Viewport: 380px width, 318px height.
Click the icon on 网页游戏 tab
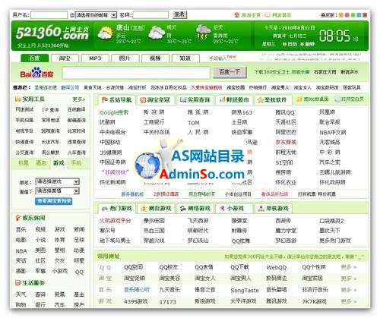click(x=144, y=209)
